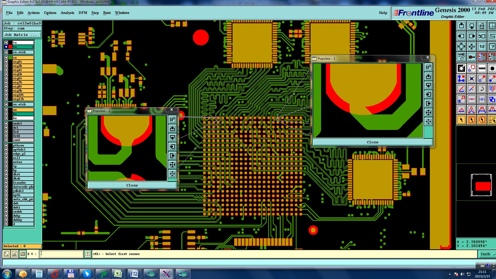Open the Analysis menu
496x279 pixels.
67,13
